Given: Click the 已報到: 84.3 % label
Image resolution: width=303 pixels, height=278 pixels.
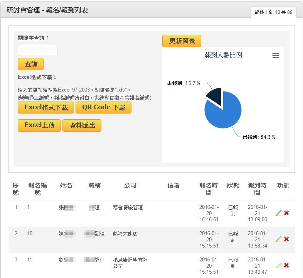Looking at the screenshot, I should (259, 137).
